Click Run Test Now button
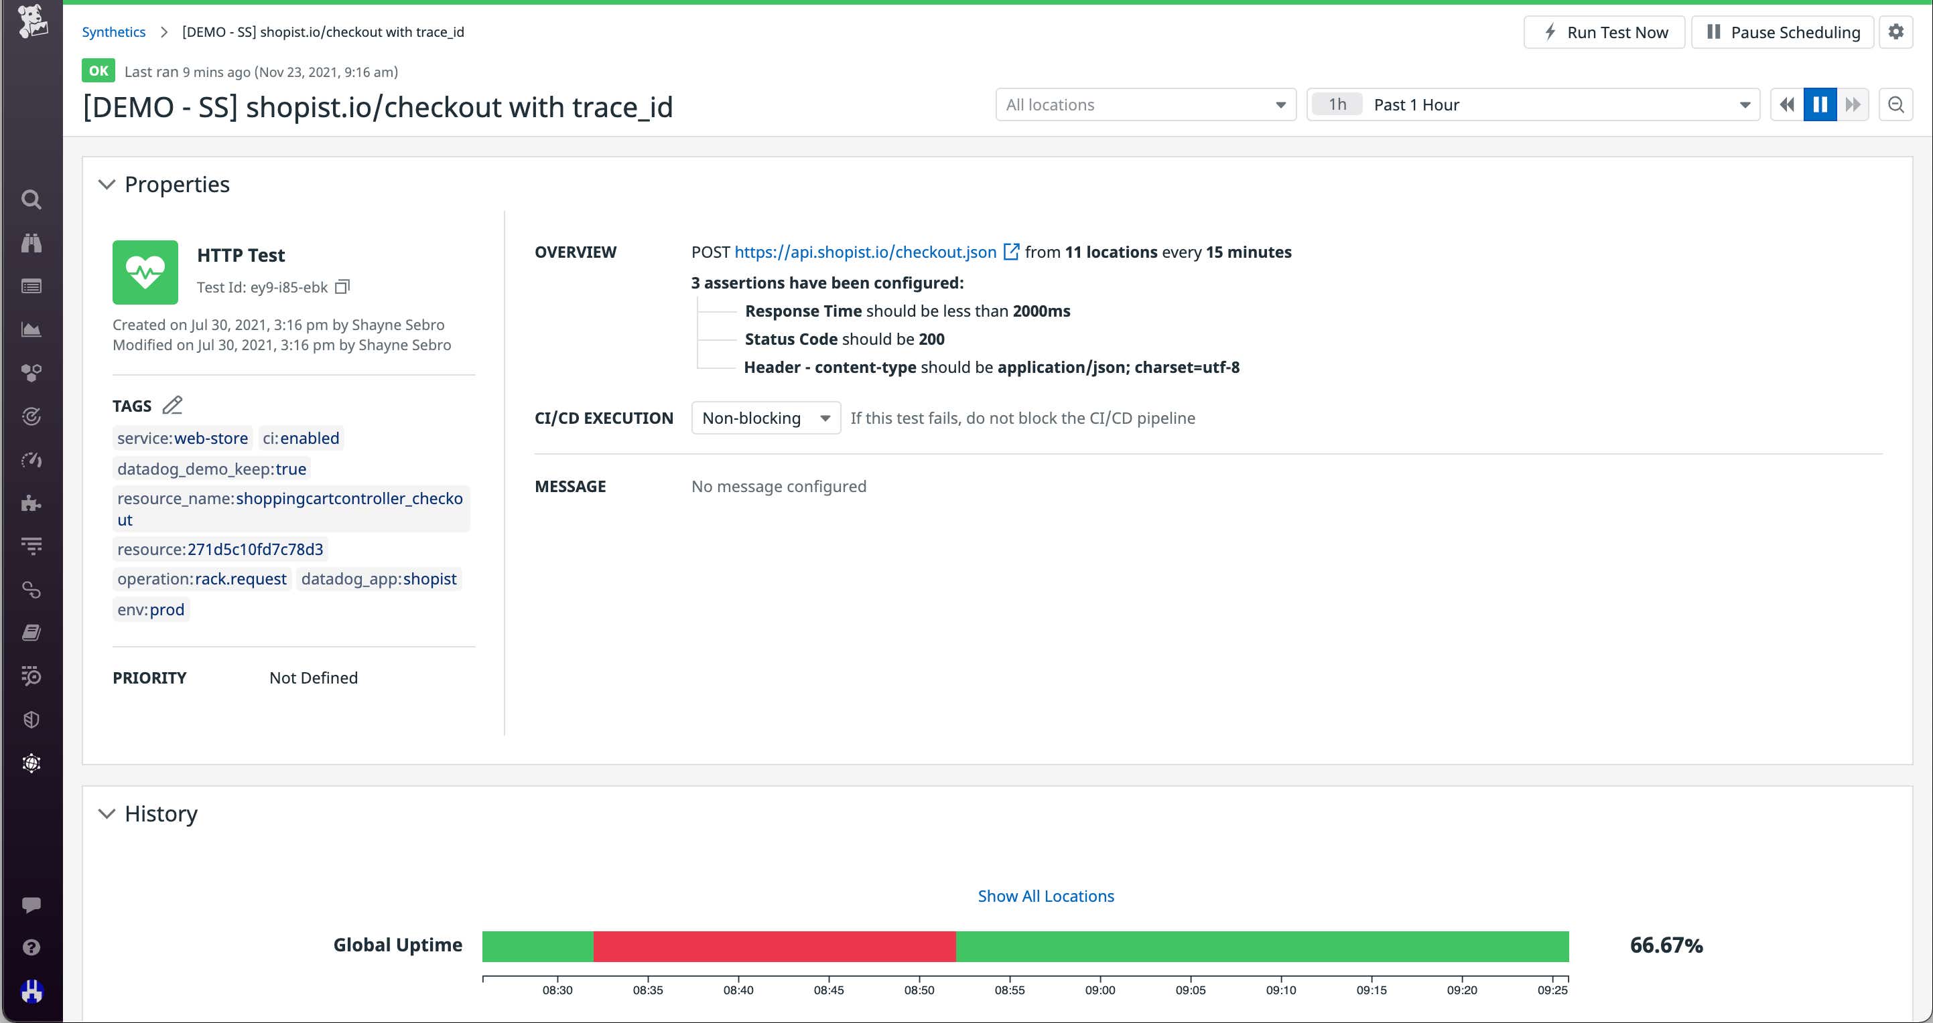 coord(1604,32)
